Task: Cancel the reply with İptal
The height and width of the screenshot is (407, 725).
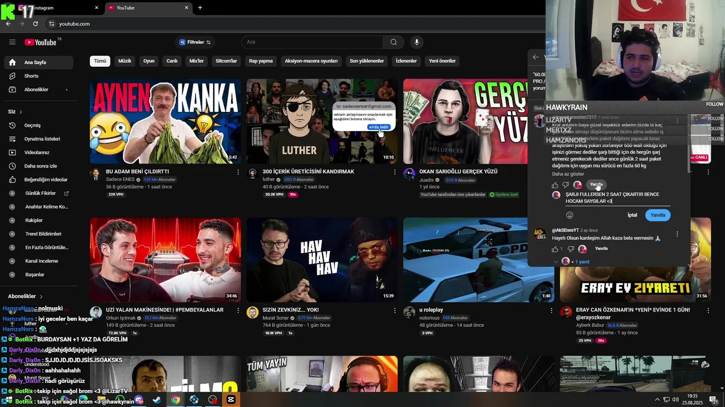Action: [x=632, y=215]
